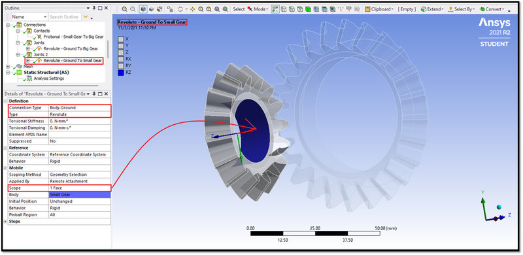The width and height of the screenshot is (523, 255).
Task: Click the blue highlighted Small Gear Body field
Action: pos(79,195)
